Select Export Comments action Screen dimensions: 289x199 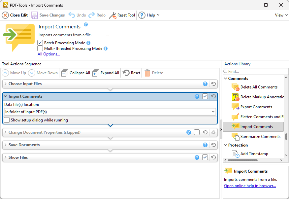point(252,107)
